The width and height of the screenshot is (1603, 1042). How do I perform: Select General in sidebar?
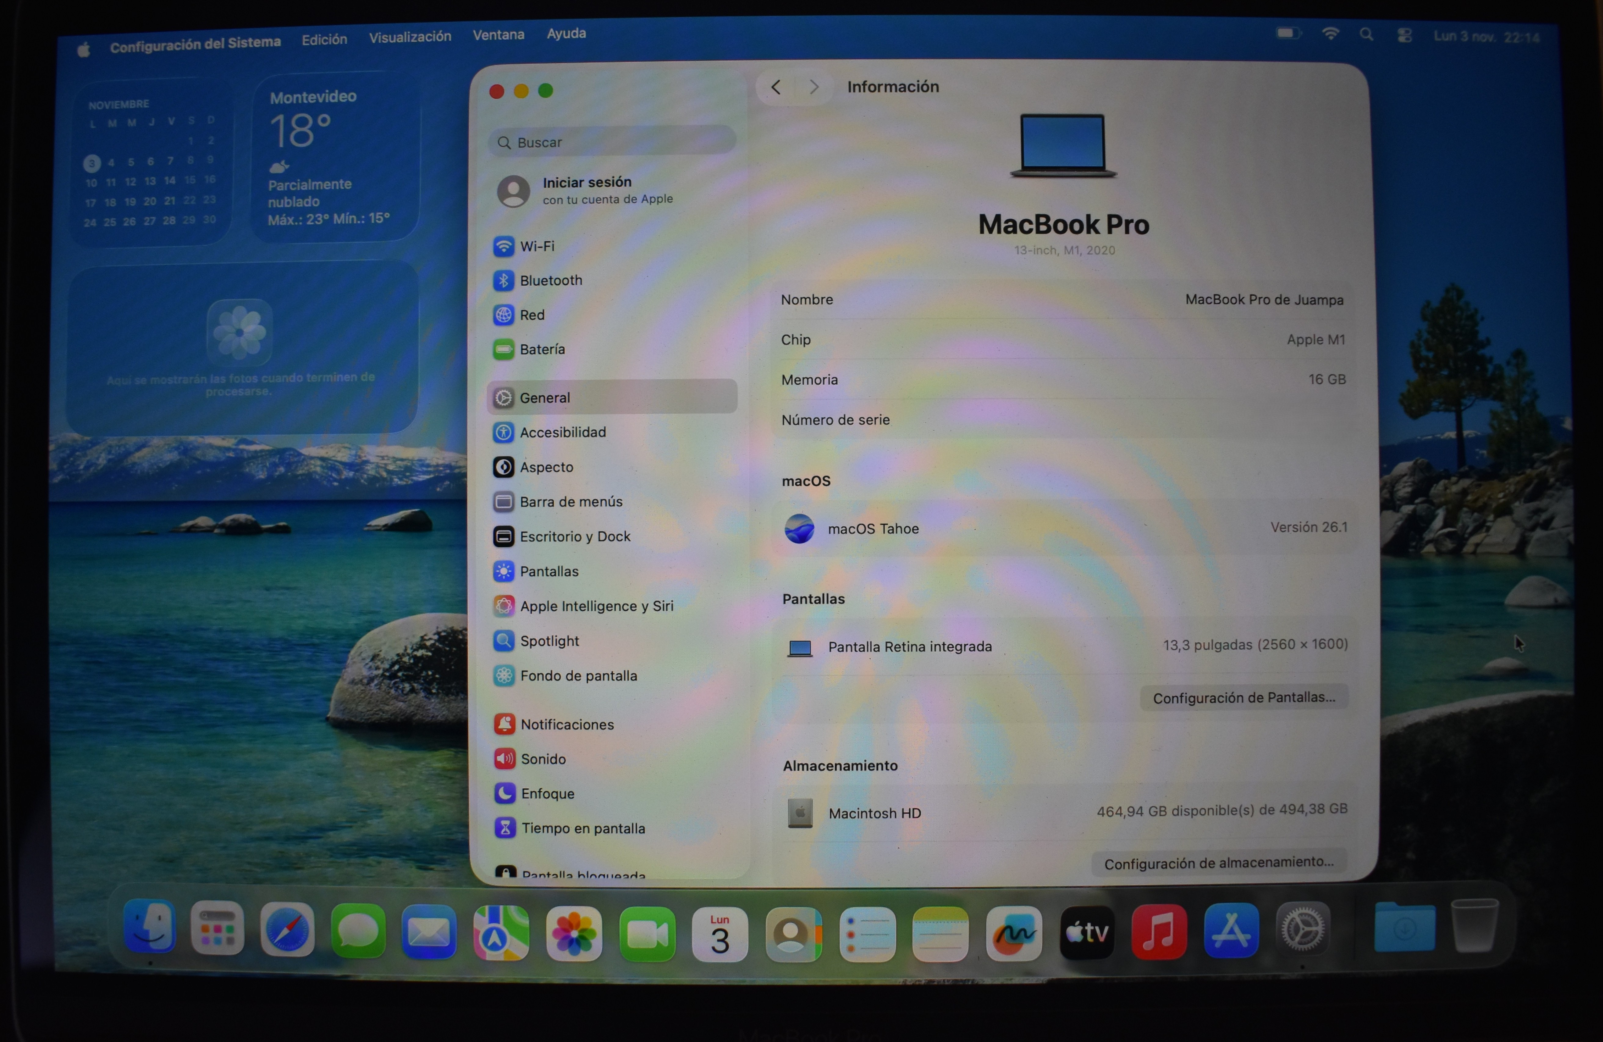612,397
